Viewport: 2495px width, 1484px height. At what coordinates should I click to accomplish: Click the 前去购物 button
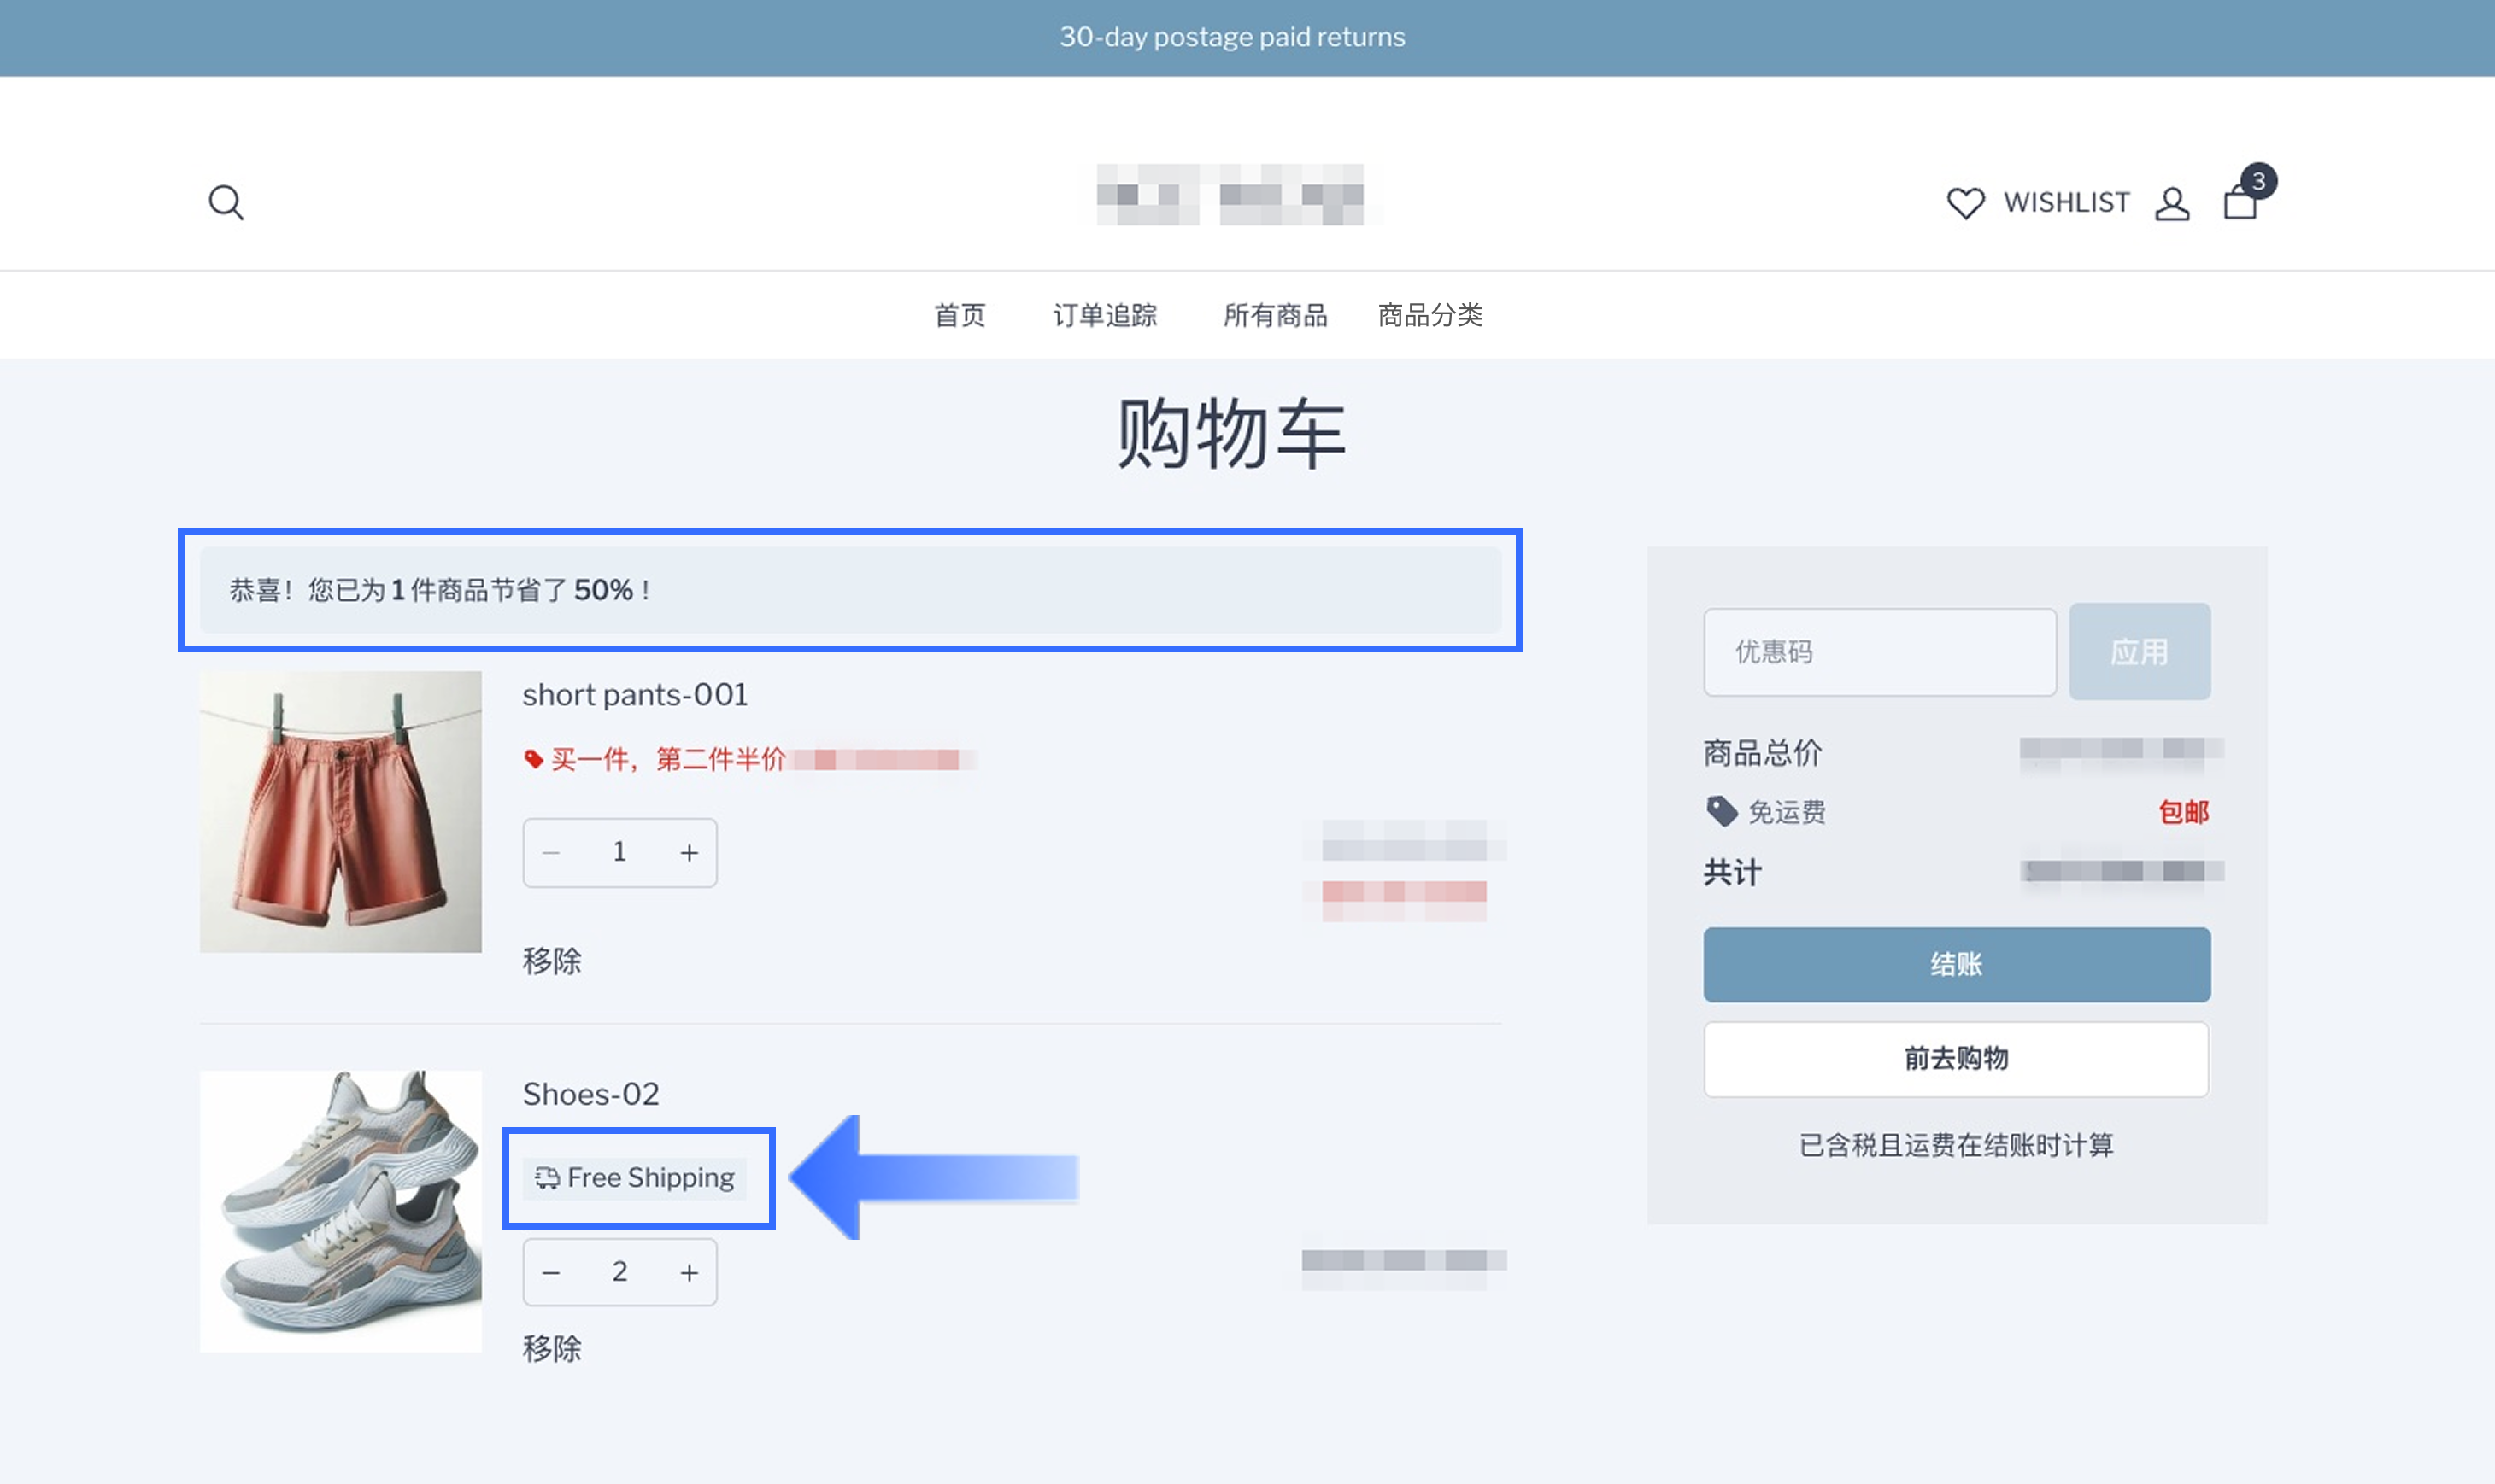[1957, 1058]
